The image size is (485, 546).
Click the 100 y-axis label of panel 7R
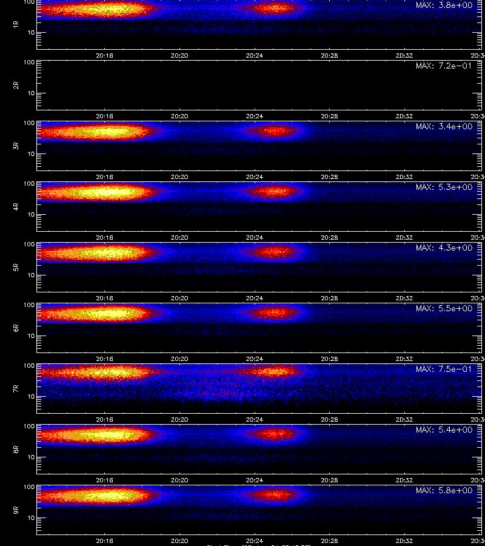click(29, 366)
